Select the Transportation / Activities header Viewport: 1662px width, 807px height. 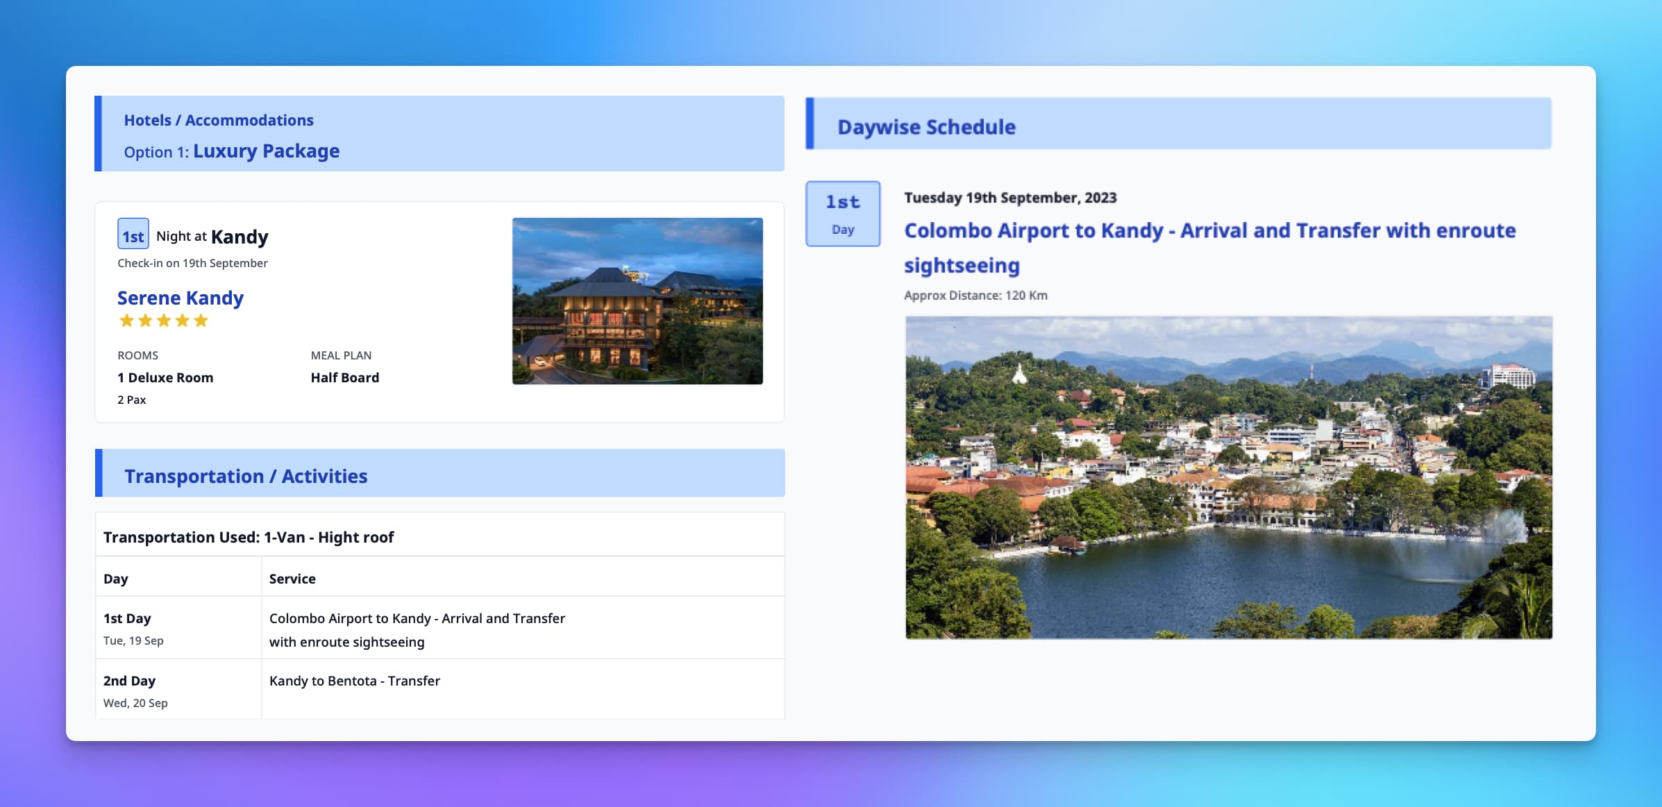246,476
